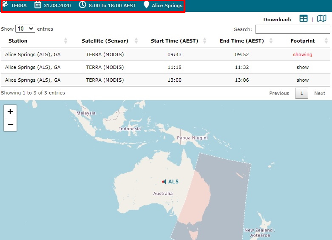Sort by End Time (AEST) column
This screenshot has height=240, width=332.
coord(242,41)
